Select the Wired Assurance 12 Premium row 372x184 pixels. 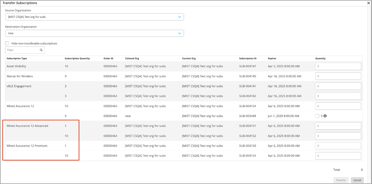(27, 146)
